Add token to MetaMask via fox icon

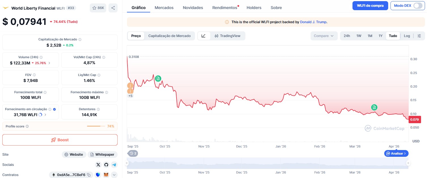click(106, 175)
